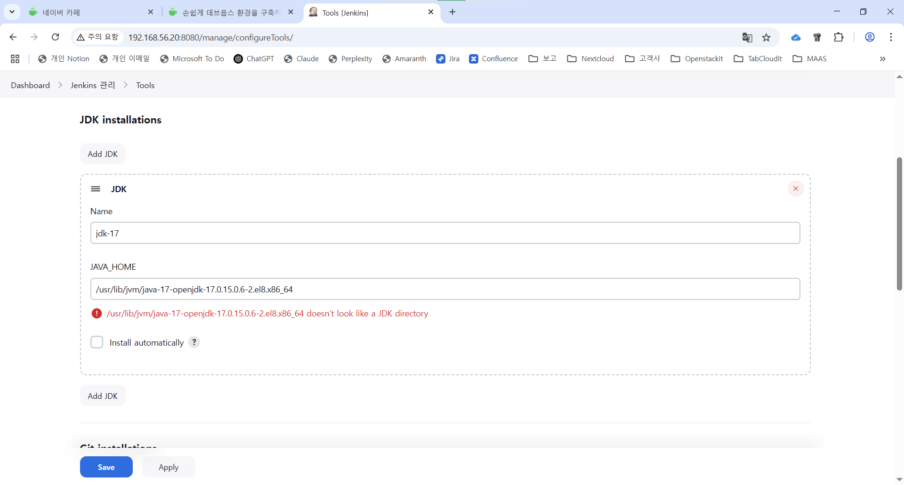Save the tools configuration
This screenshot has height=485, width=904.
click(x=106, y=467)
